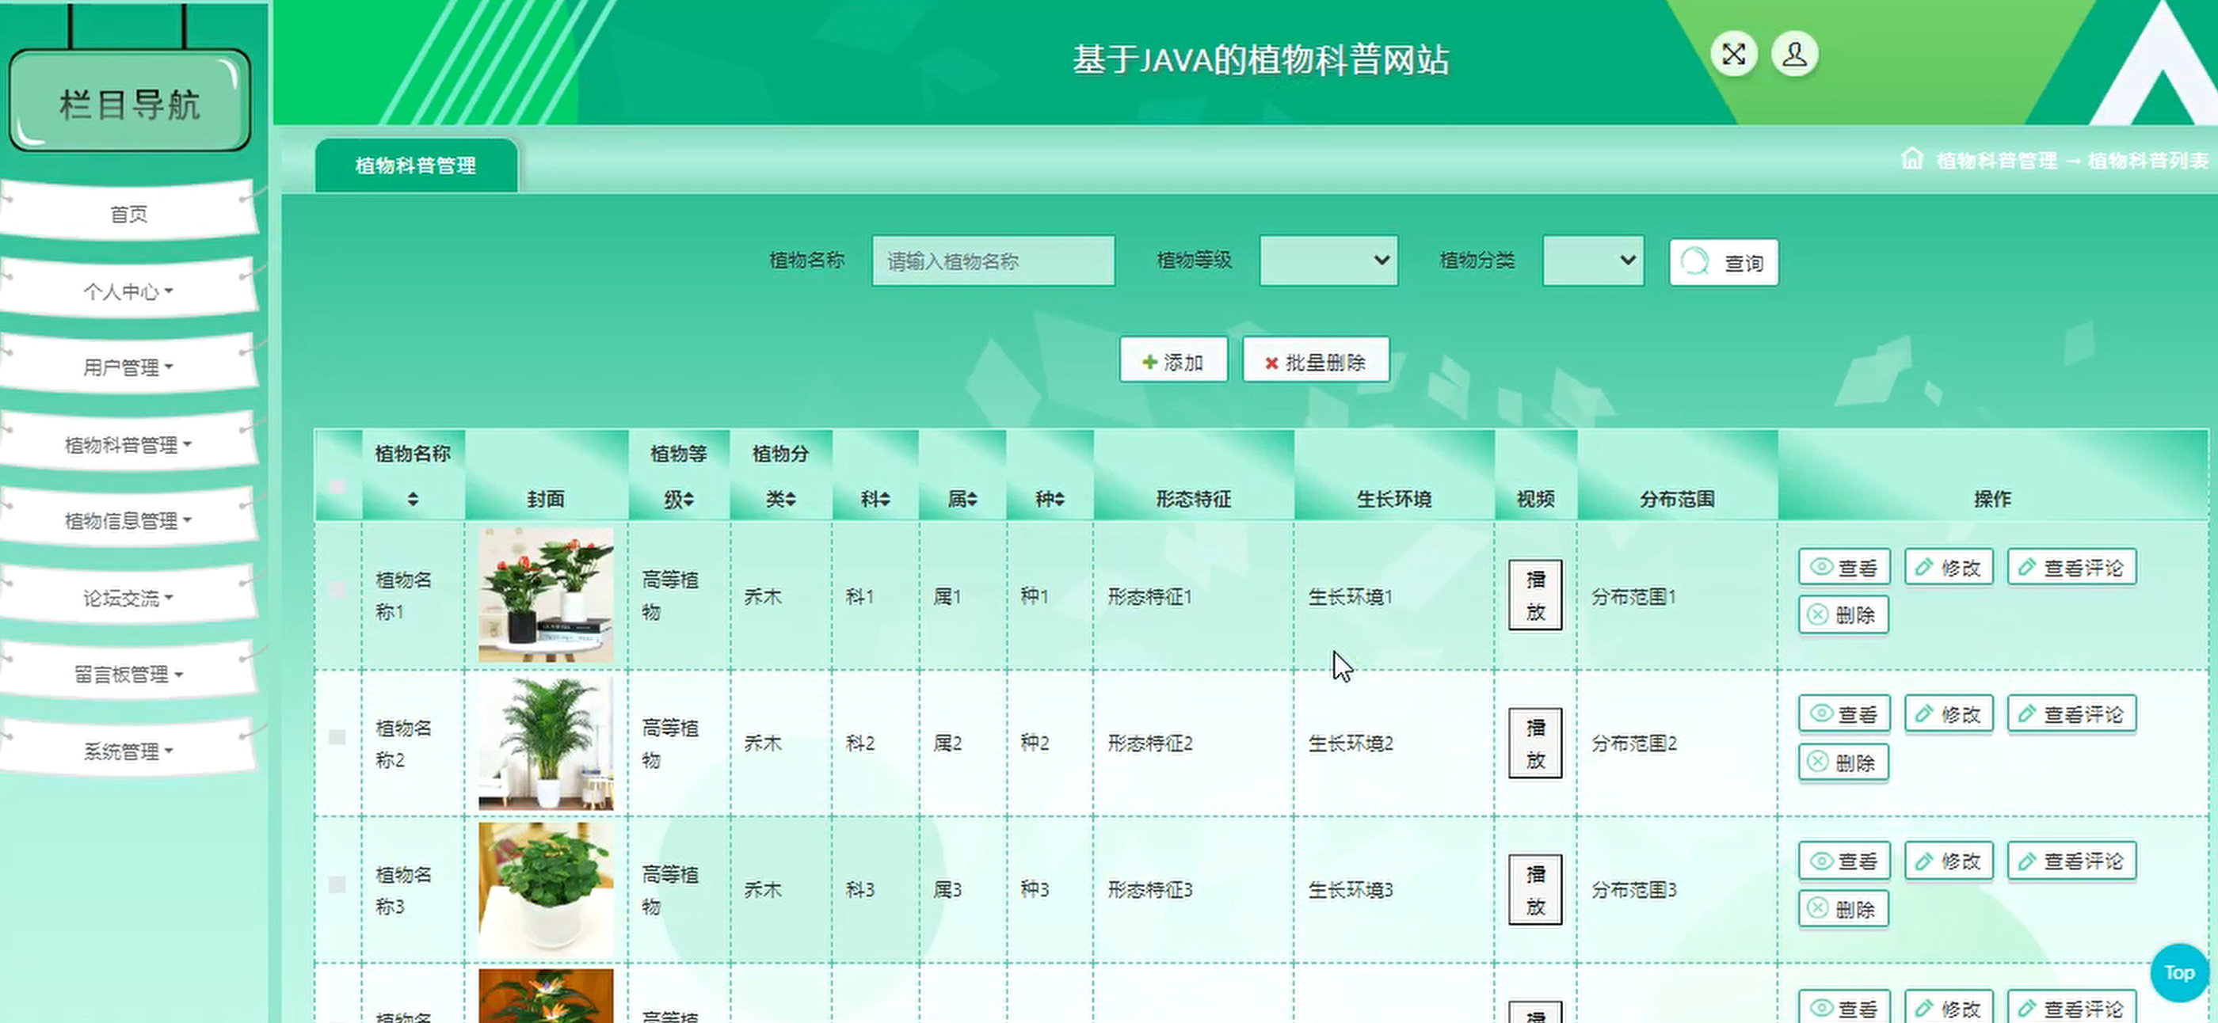
Task: Edit the 植物名称1 row with 修改
Action: click(1949, 567)
